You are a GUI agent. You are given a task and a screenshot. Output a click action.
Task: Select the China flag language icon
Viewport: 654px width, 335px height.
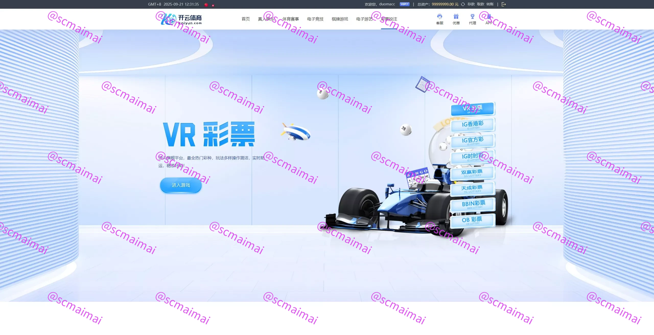point(206,4)
